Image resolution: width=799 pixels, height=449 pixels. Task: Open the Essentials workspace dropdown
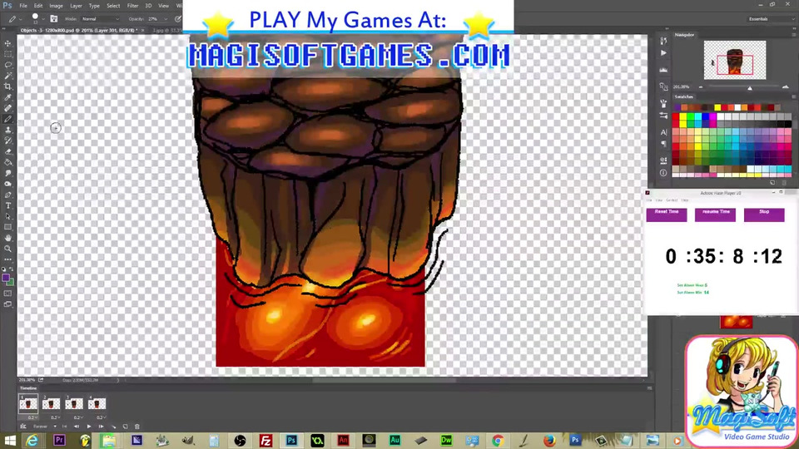tap(771, 19)
